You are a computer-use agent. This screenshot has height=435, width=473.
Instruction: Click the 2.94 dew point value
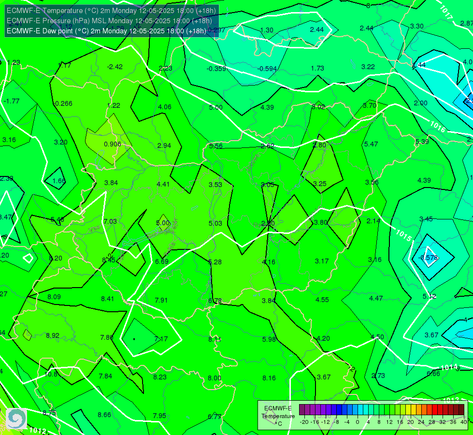point(164,145)
